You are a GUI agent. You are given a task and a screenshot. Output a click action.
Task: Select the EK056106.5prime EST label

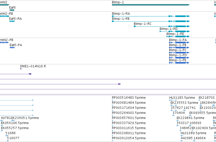[15, 123]
